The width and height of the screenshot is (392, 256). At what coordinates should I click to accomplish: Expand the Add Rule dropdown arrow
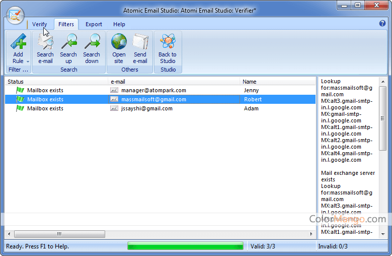click(x=28, y=61)
